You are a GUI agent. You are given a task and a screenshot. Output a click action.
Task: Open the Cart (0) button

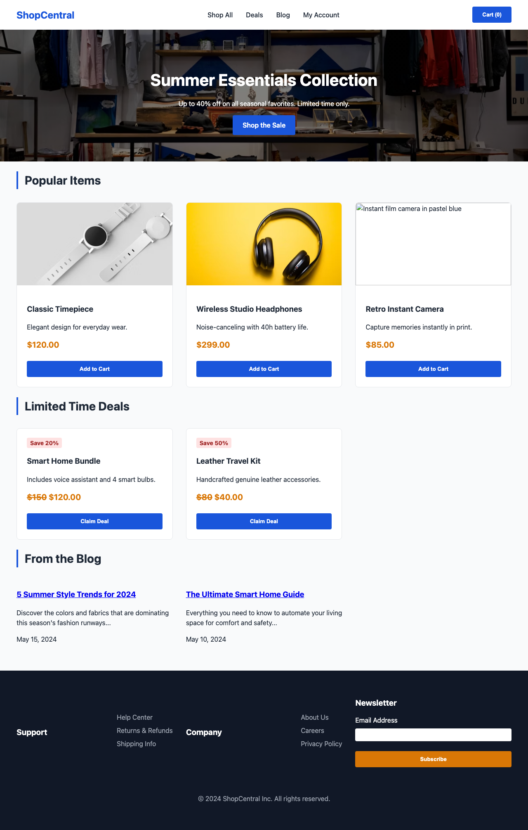point(491,14)
